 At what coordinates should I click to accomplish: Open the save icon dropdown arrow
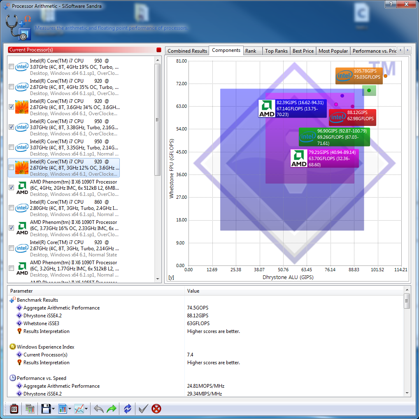point(53,409)
